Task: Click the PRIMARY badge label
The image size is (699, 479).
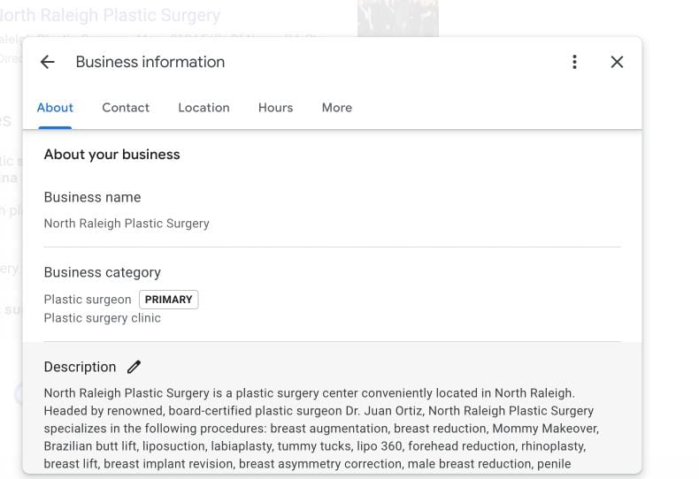Action: [168, 300]
